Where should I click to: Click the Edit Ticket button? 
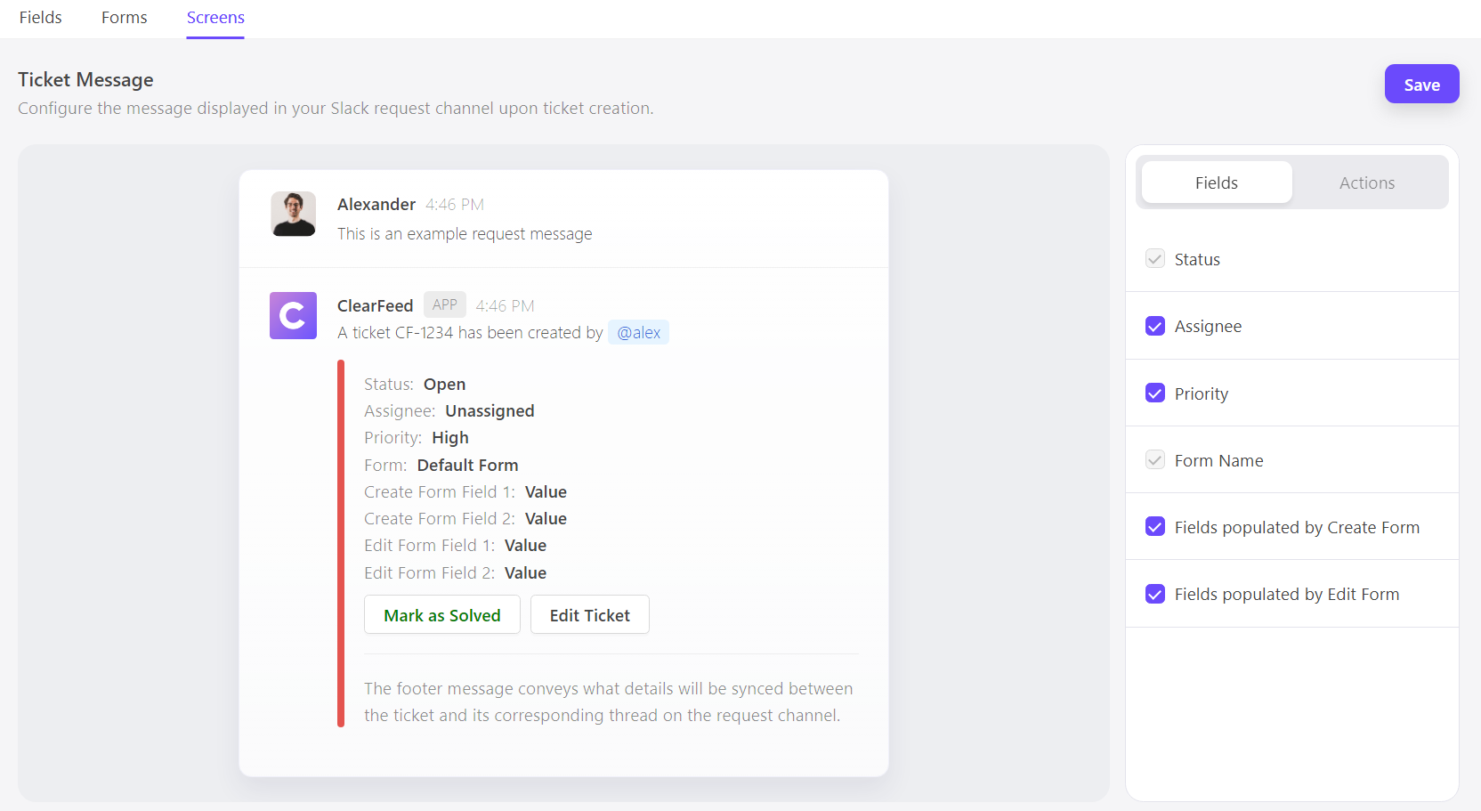pyautogui.click(x=589, y=615)
